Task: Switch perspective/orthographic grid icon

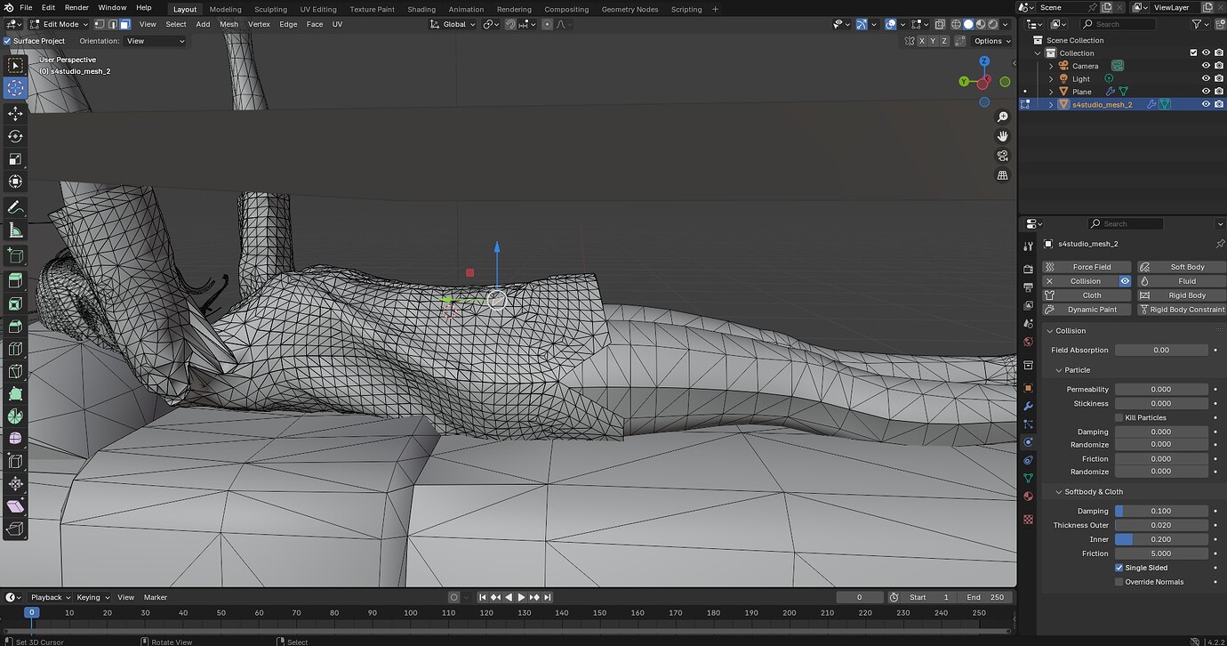Action: point(1003,175)
